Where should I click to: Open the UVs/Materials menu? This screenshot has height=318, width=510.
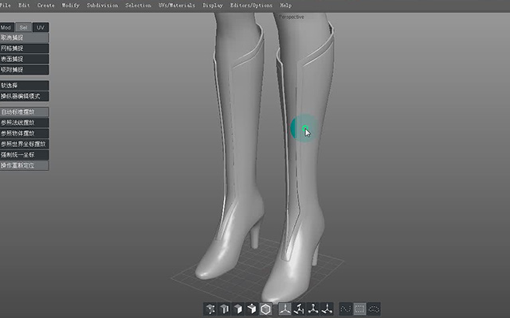[177, 6]
